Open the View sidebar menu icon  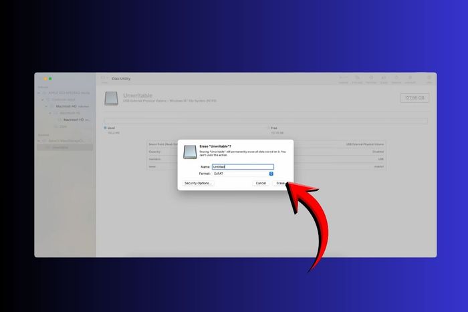click(104, 79)
